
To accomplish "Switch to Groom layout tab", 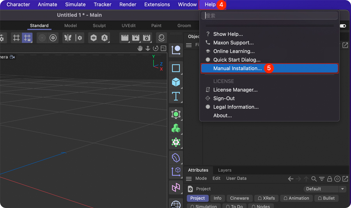I will click(184, 25).
